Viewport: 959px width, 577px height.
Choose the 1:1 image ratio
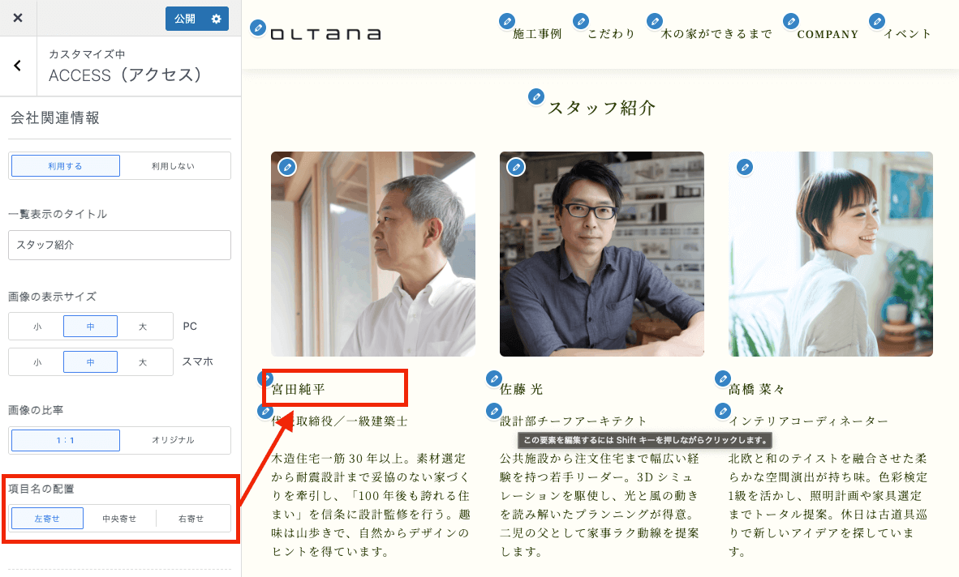coord(66,440)
